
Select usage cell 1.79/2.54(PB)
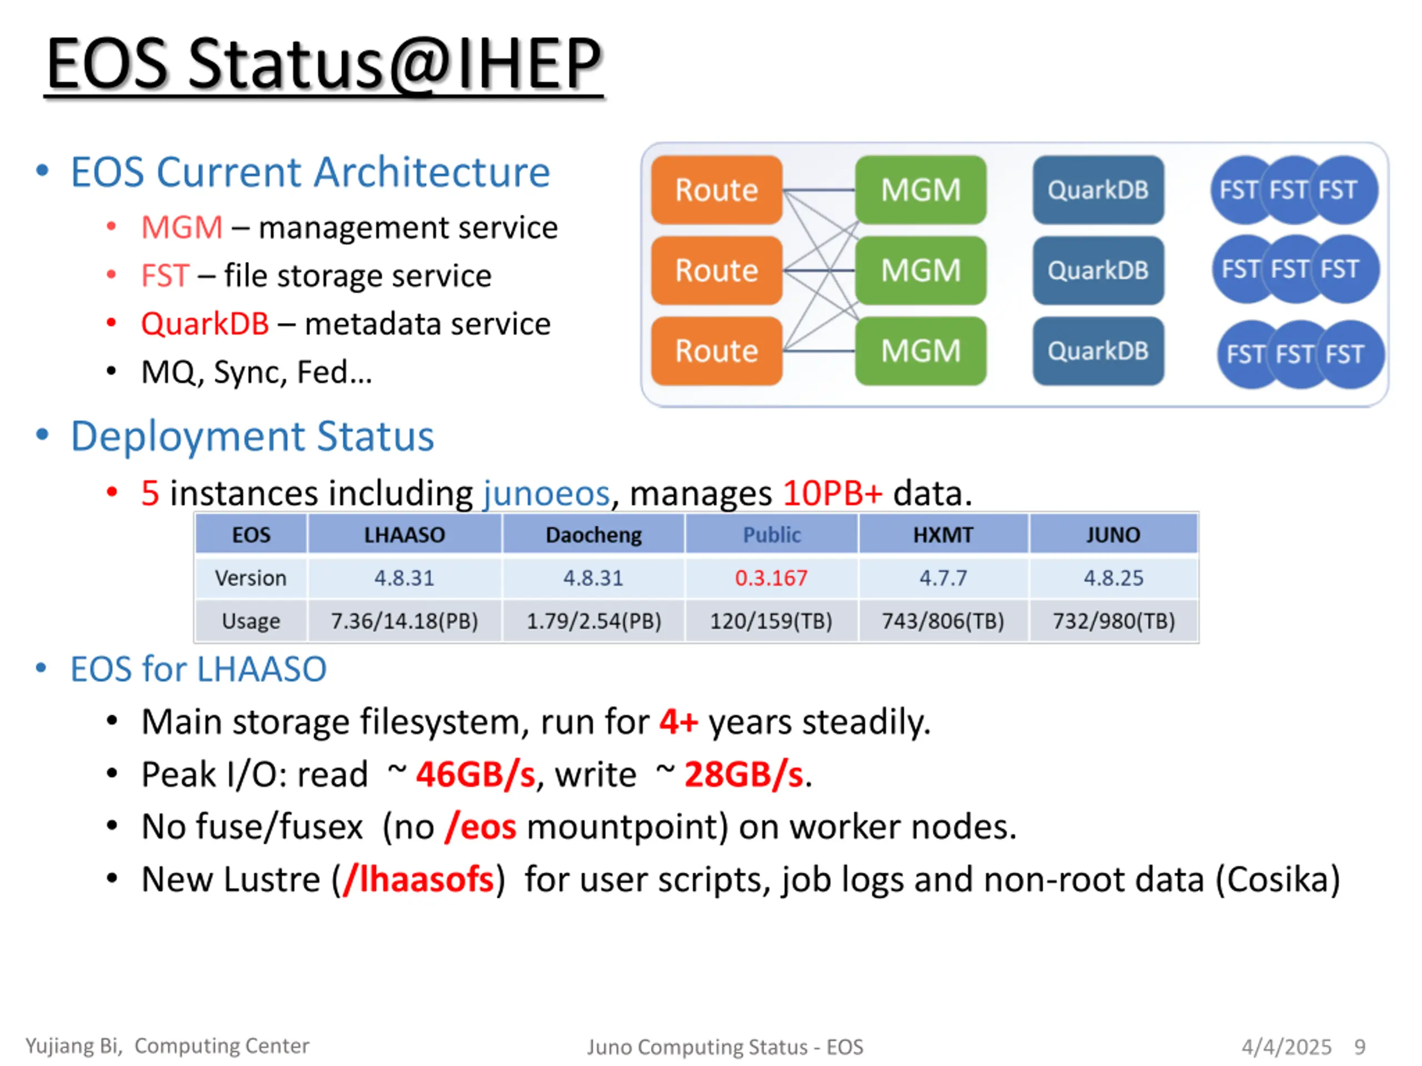pyautogui.click(x=593, y=621)
